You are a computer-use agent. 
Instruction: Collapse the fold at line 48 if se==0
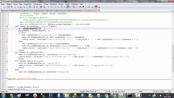pos(7,33)
